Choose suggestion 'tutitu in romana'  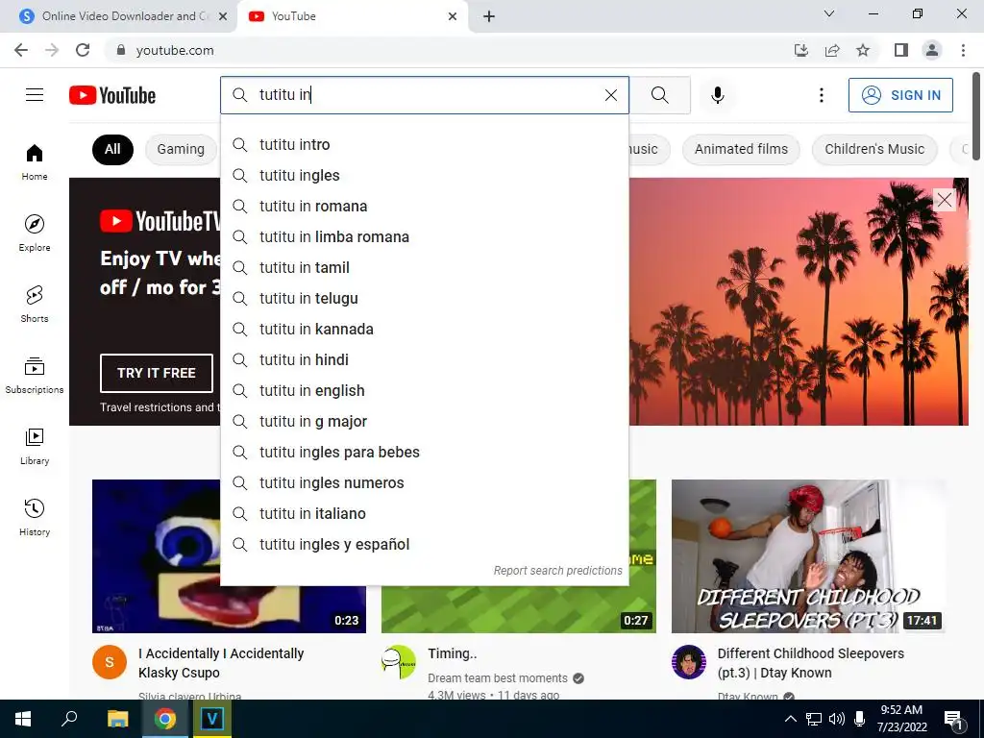pyautogui.click(x=424, y=206)
